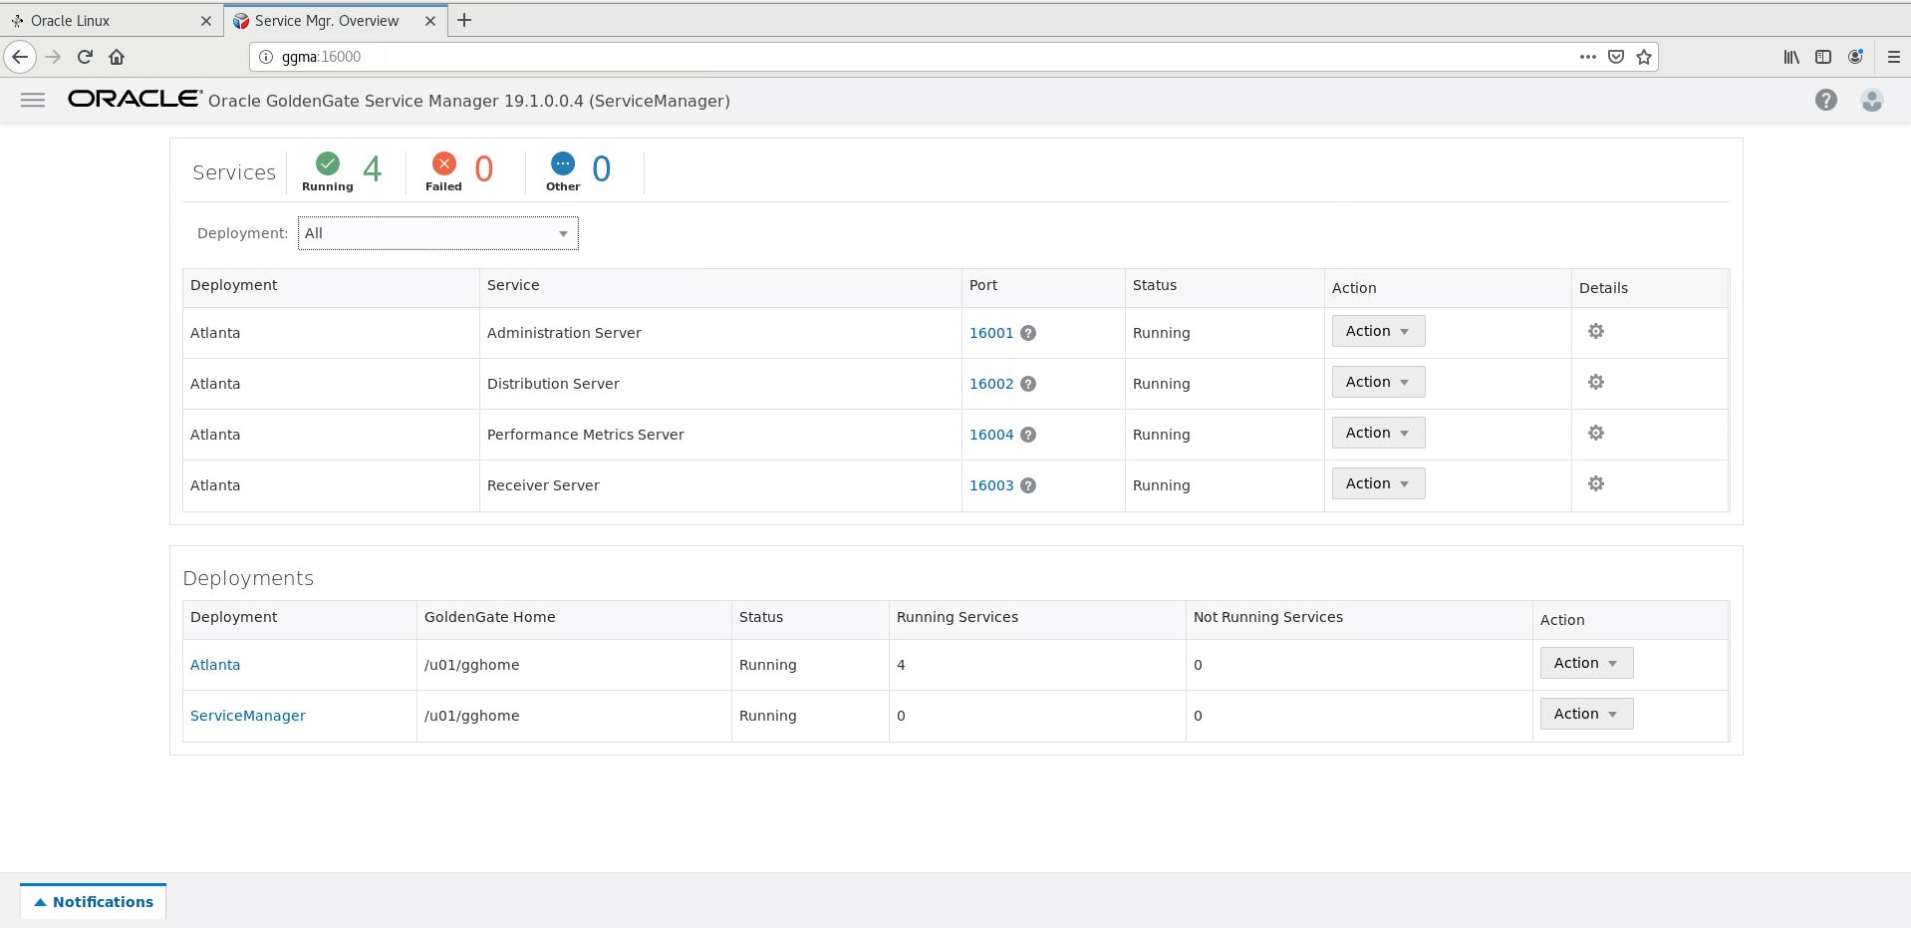Click help icon next to port 16004
Image resolution: width=1911 pixels, height=928 pixels.
tap(1028, 435)
